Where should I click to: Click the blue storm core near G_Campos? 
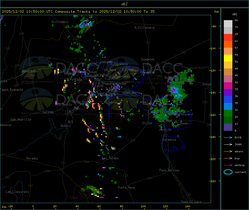pos(175,92)
